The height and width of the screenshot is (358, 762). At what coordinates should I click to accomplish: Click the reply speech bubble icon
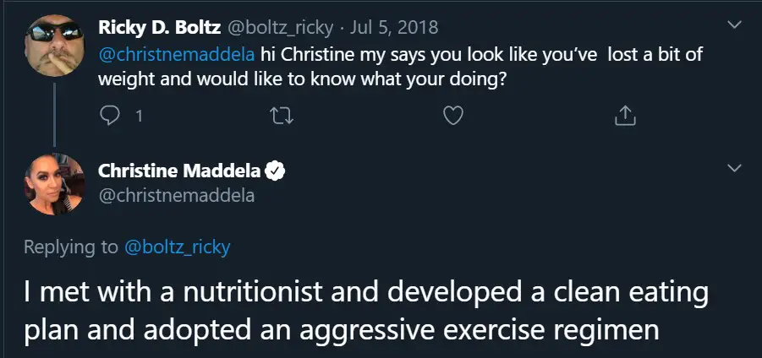tap(109, 116)
